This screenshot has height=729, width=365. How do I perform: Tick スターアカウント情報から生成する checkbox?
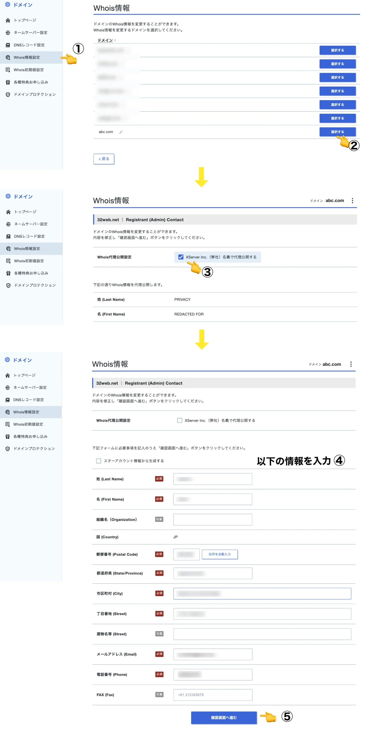[x=99, y=461]
